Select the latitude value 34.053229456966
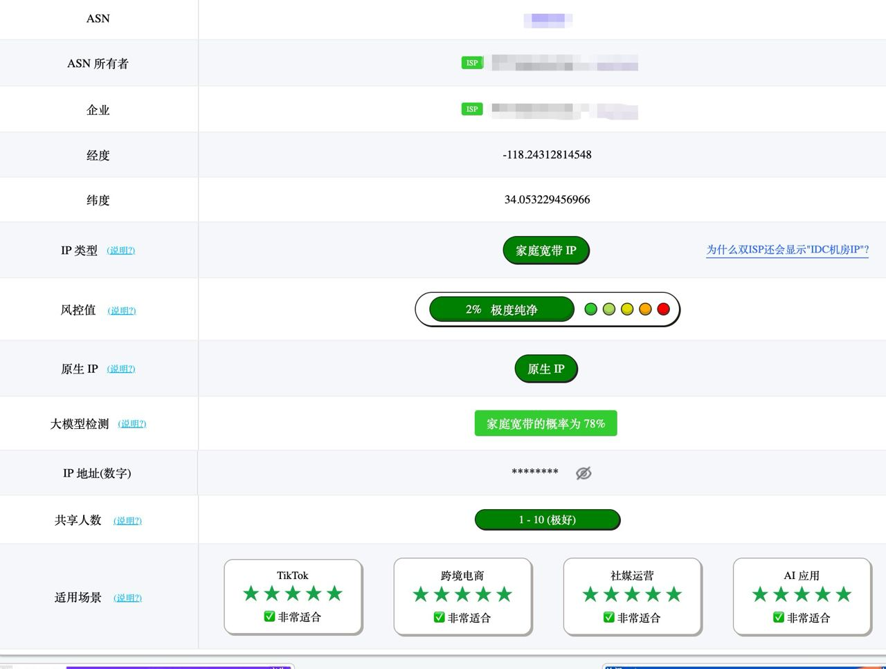Screen dimensions: 886x669 click(548, 199)
